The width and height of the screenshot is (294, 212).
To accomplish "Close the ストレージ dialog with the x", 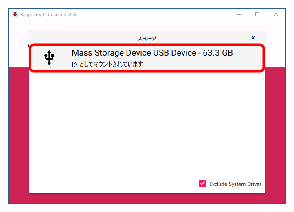I will (x=253, y=37).
